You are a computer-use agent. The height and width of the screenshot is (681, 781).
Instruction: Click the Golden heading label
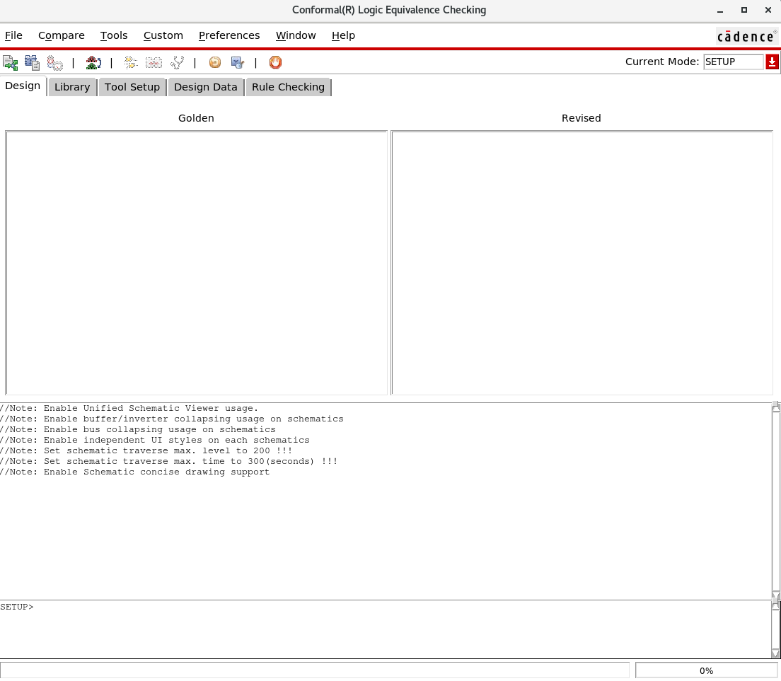pos(196,118)
